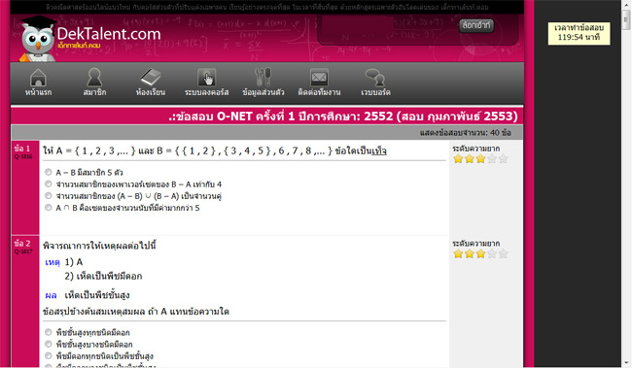632x368 pixels.
Task: Click the exam timer box 'เวลาทำข้อสอบ'
Action: [579, 33]
